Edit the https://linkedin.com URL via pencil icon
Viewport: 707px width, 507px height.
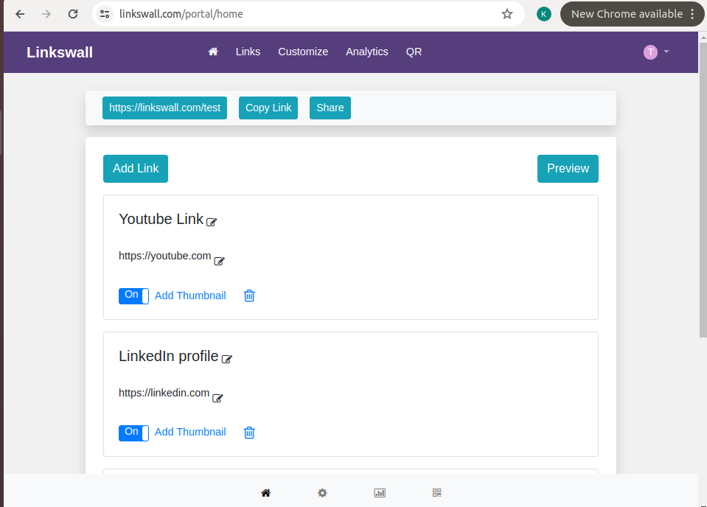click(217, 398)
